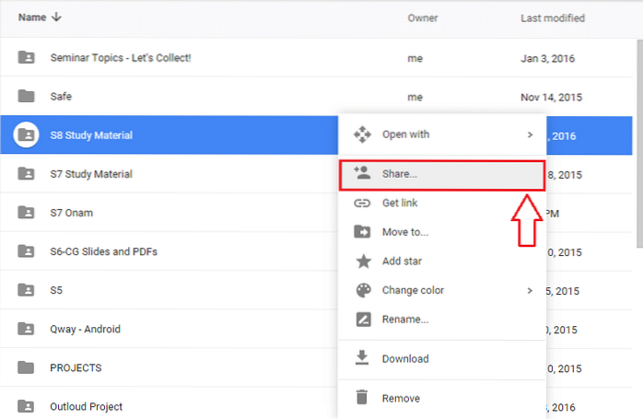643x419 pixels.
Task: Click the Rename pencil icon
Action: (x=362, y=320)
